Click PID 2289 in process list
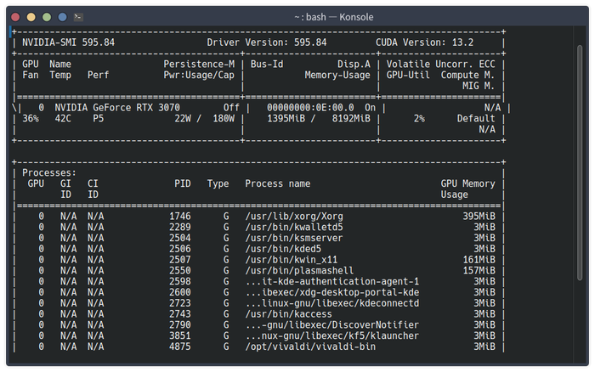 coord(180,227)
